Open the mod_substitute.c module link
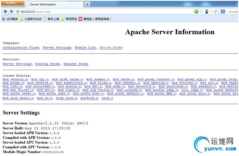 71,83
